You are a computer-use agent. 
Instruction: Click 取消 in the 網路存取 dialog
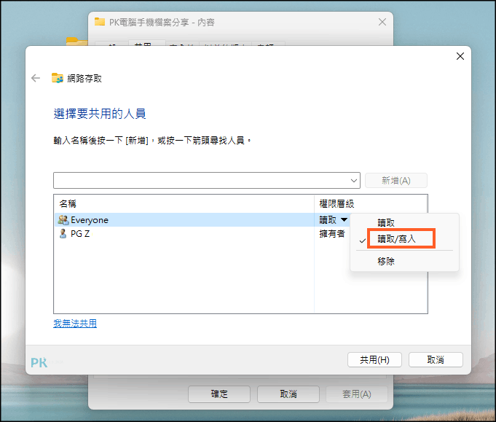click(x=436, y=359)
